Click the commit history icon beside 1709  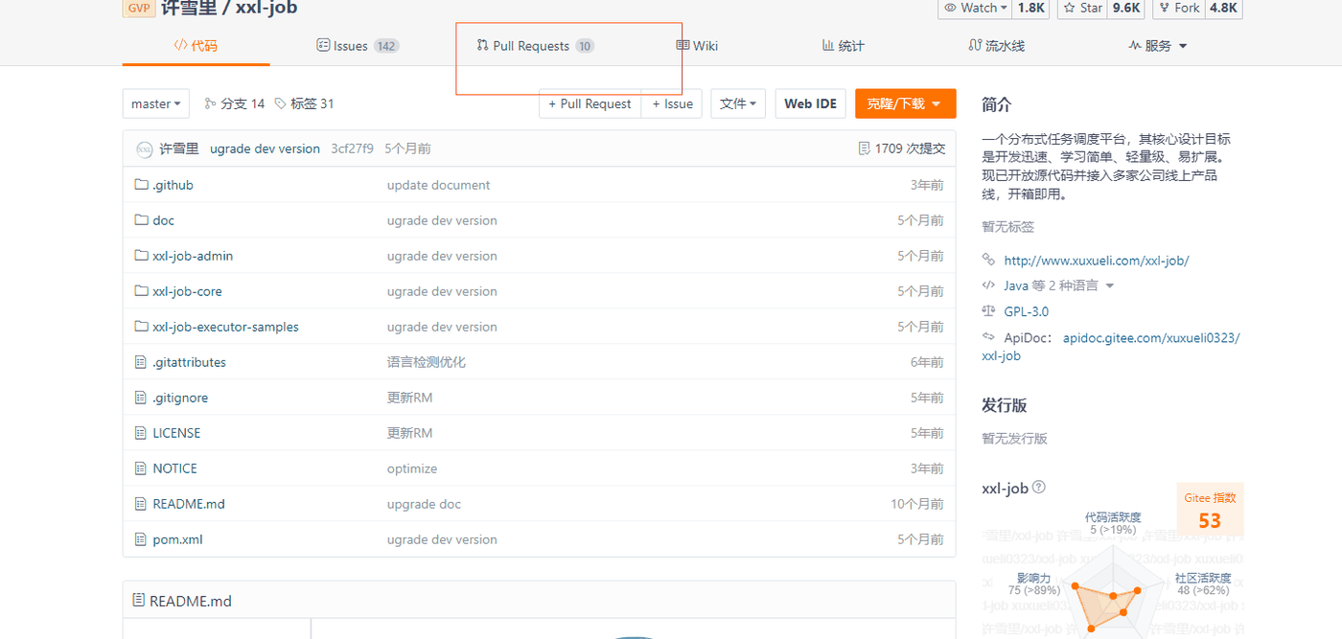pos(865,148)
